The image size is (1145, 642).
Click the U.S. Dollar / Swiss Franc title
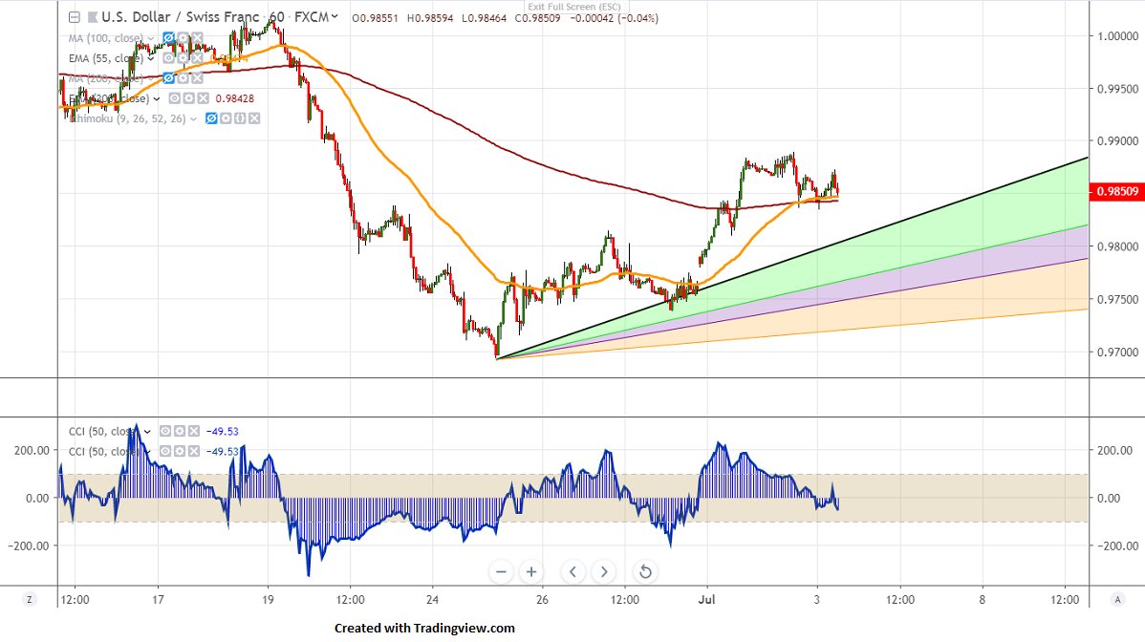181,17
